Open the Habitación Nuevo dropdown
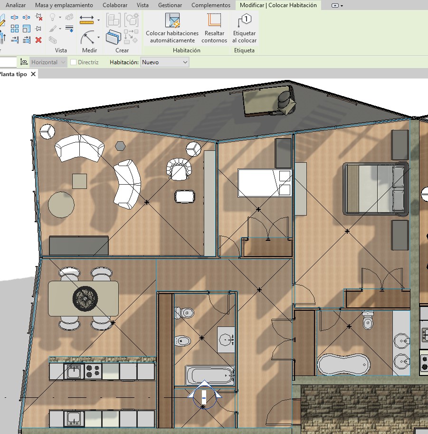428x434 pixels. pyautogui.click(x=165, y=62)
